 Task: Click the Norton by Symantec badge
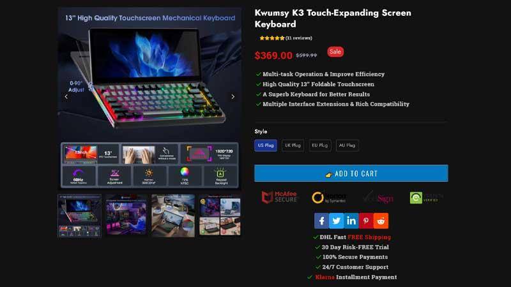pyautogui.click(x=329, y=198)
